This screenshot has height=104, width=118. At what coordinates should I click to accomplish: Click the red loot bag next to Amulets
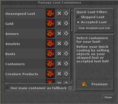(x=50, y=44)
